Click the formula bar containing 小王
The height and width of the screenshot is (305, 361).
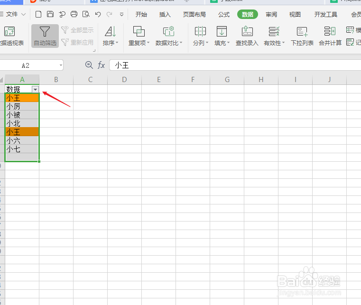(235, 65)
